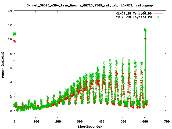Select the XL-59.28 Tsys:60.06 legend entry
This screenshot has width=172, height=129.
coord(134,13)
